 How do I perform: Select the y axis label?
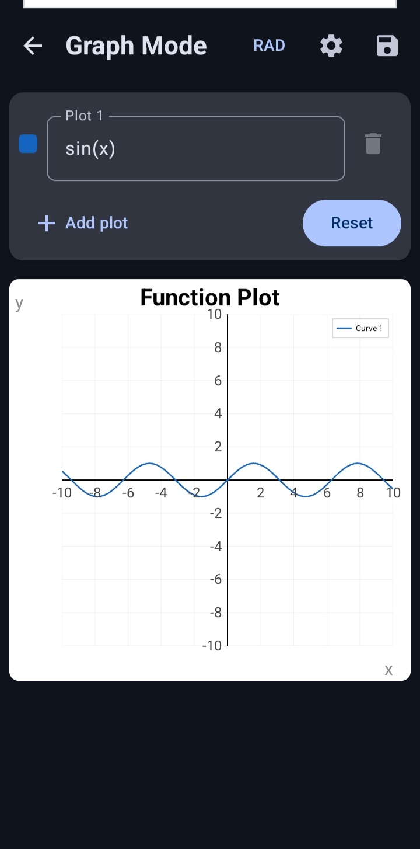[19, 303]
